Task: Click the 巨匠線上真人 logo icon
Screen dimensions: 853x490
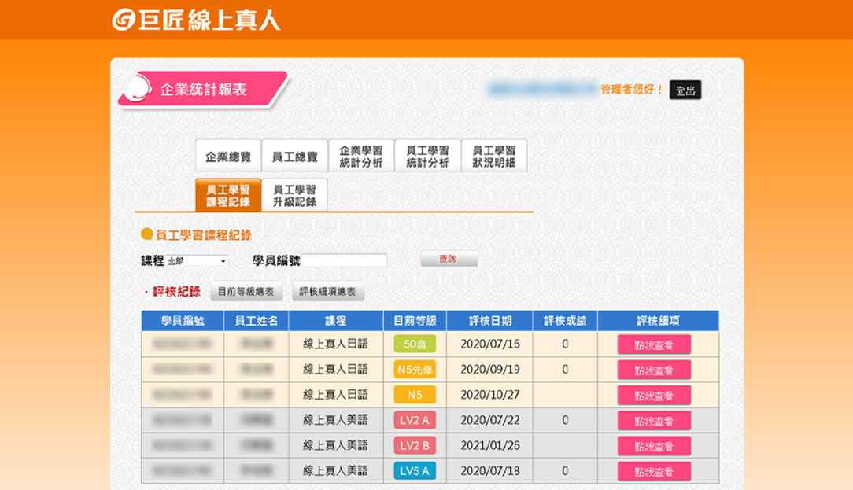Action: (124, 20)
